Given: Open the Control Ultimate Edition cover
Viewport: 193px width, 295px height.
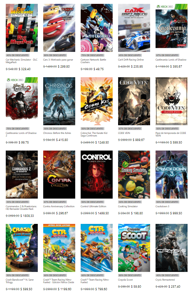Looking at the screenshot, I should click(x=97, y=175).
